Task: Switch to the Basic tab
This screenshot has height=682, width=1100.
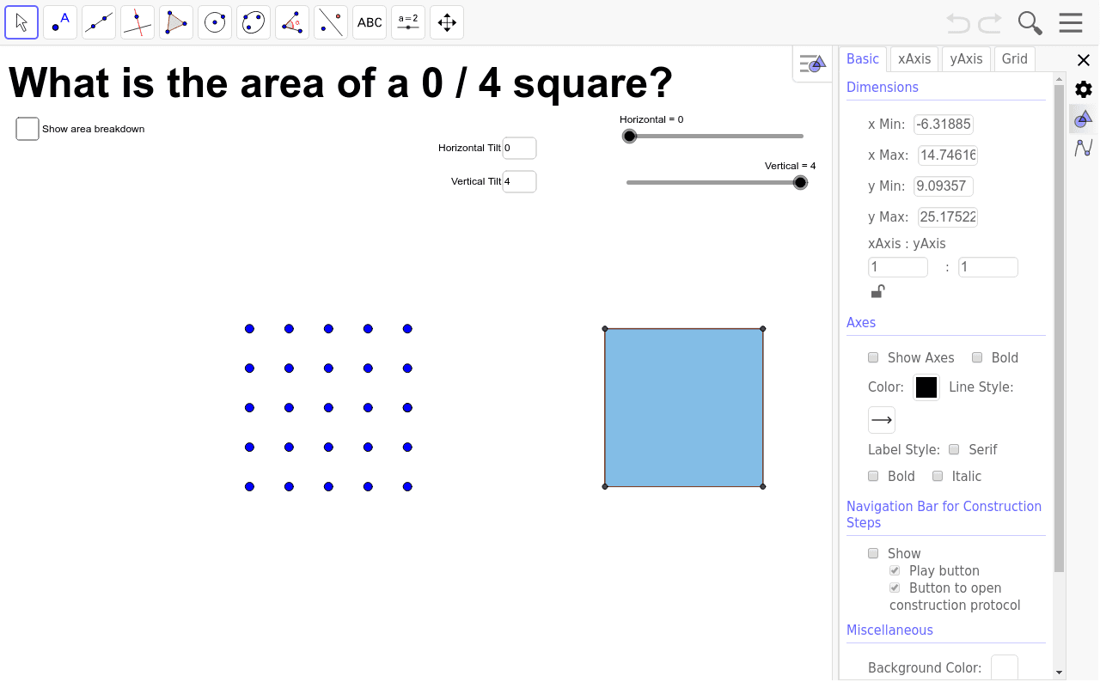Action: [863, 58]
